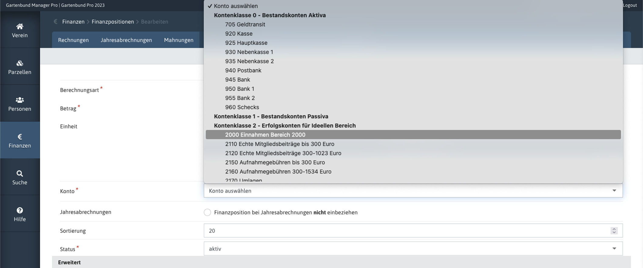Choose option 925 Hauptkasse

point(413,43)
